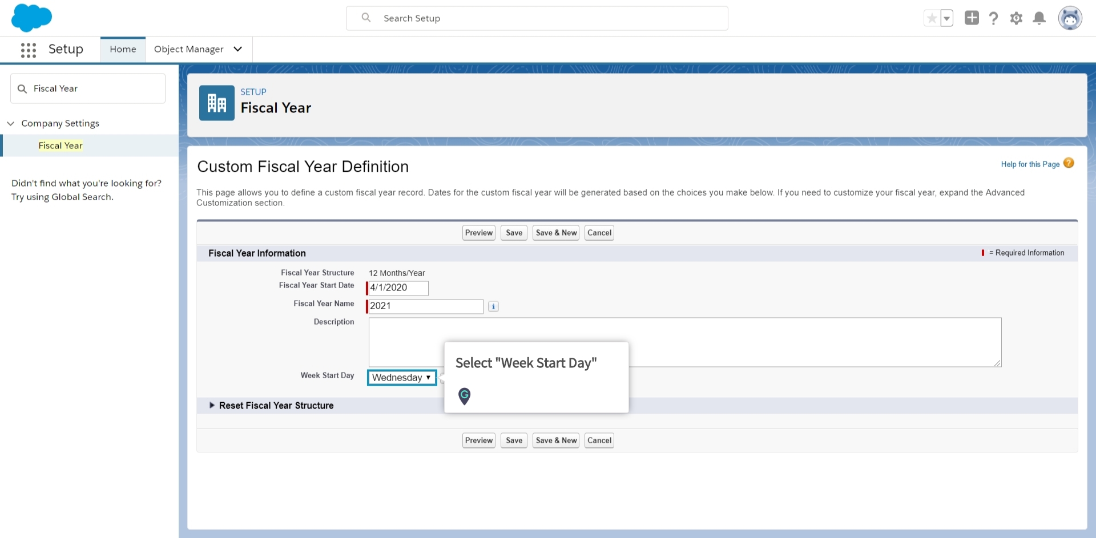Click the Preview button

click(478, 232)
